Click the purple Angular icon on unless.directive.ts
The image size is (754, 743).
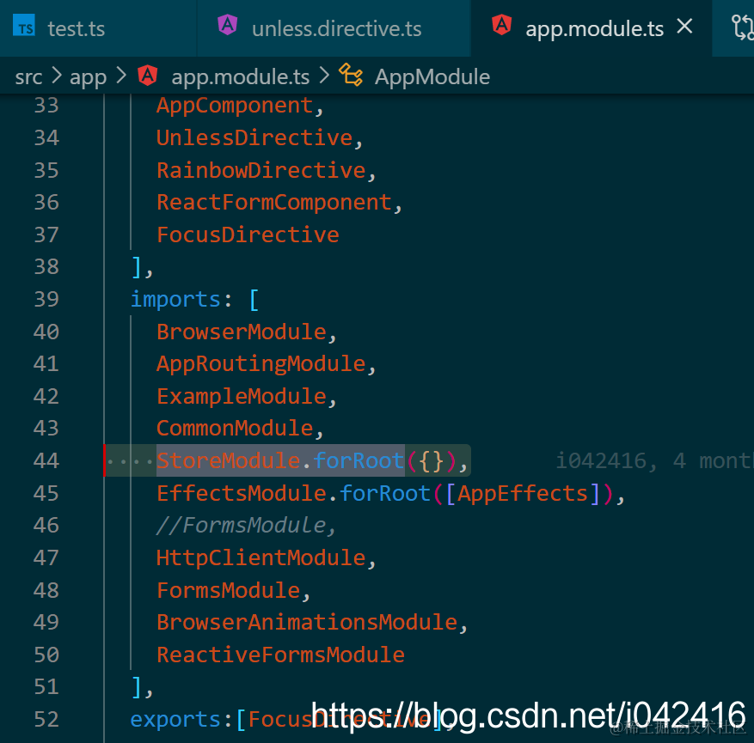pos(228,25)
